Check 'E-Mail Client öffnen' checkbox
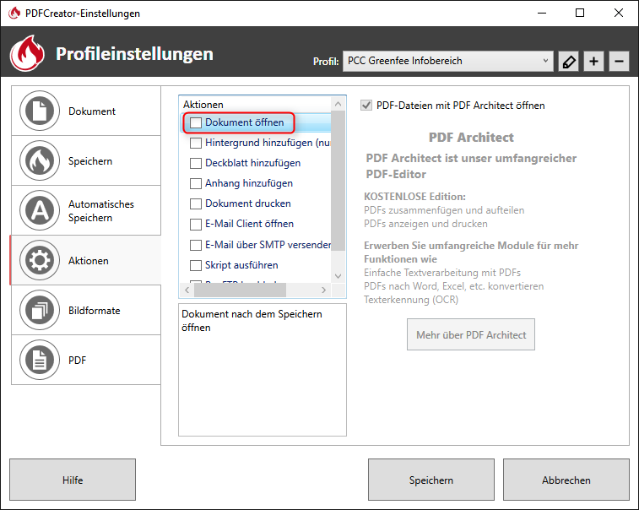This screenshot has width=639, height=510. point(196,224)
